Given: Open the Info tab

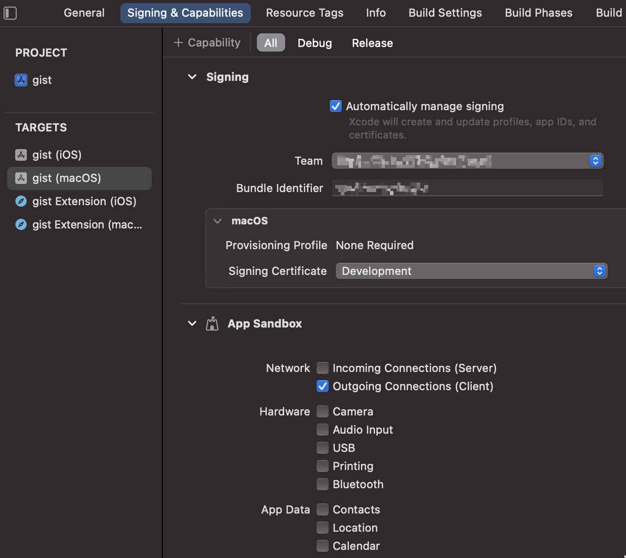Looking at the screenshot, I should tap(376, 13).
